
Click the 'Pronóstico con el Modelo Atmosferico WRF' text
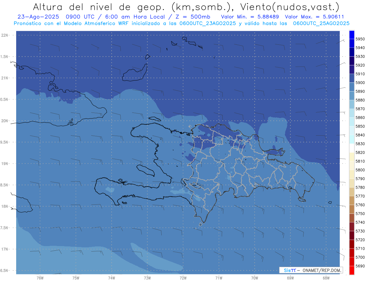[72, 23]
